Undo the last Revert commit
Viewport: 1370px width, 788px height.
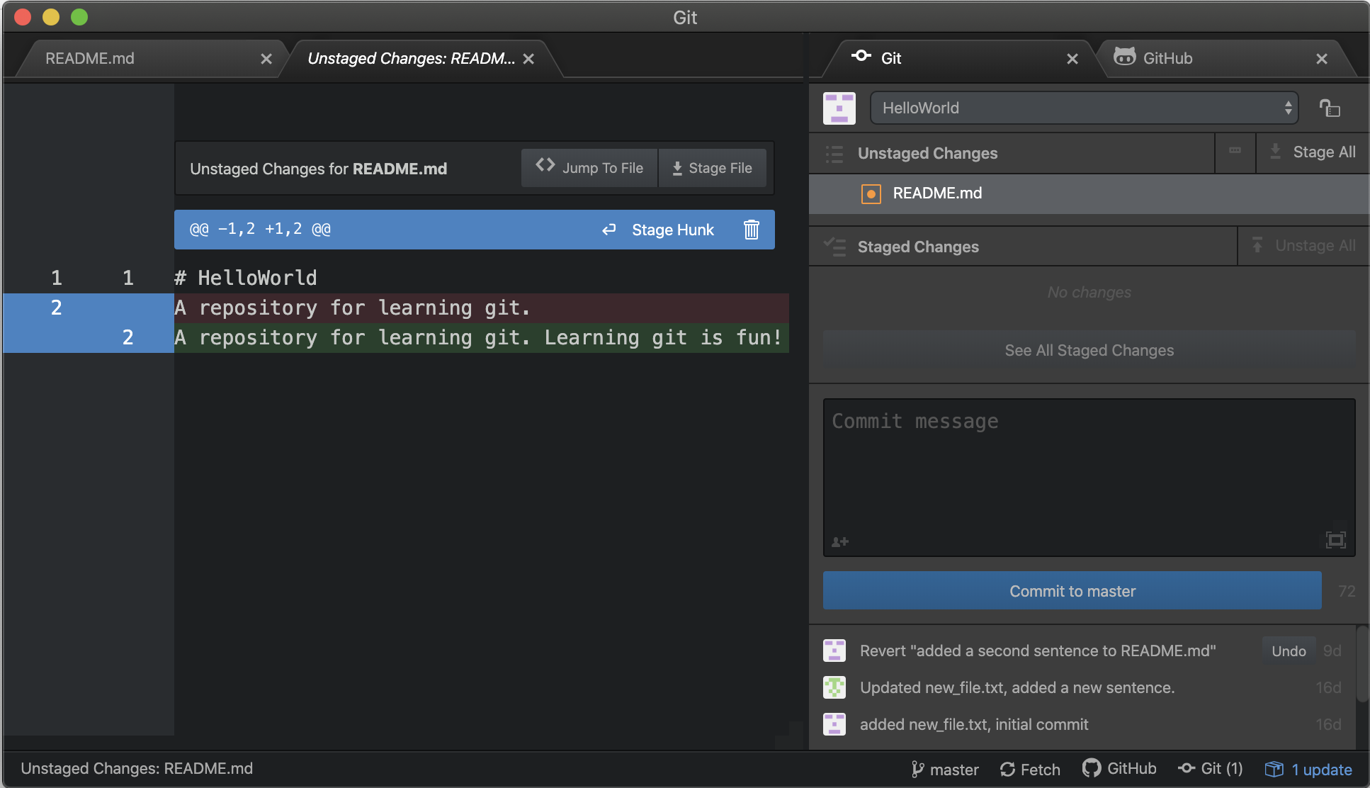(x=1288, y=651)
